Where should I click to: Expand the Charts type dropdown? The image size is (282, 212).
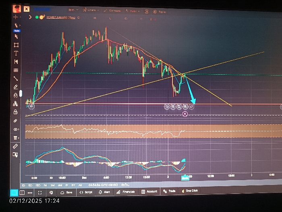coord(91,10)
